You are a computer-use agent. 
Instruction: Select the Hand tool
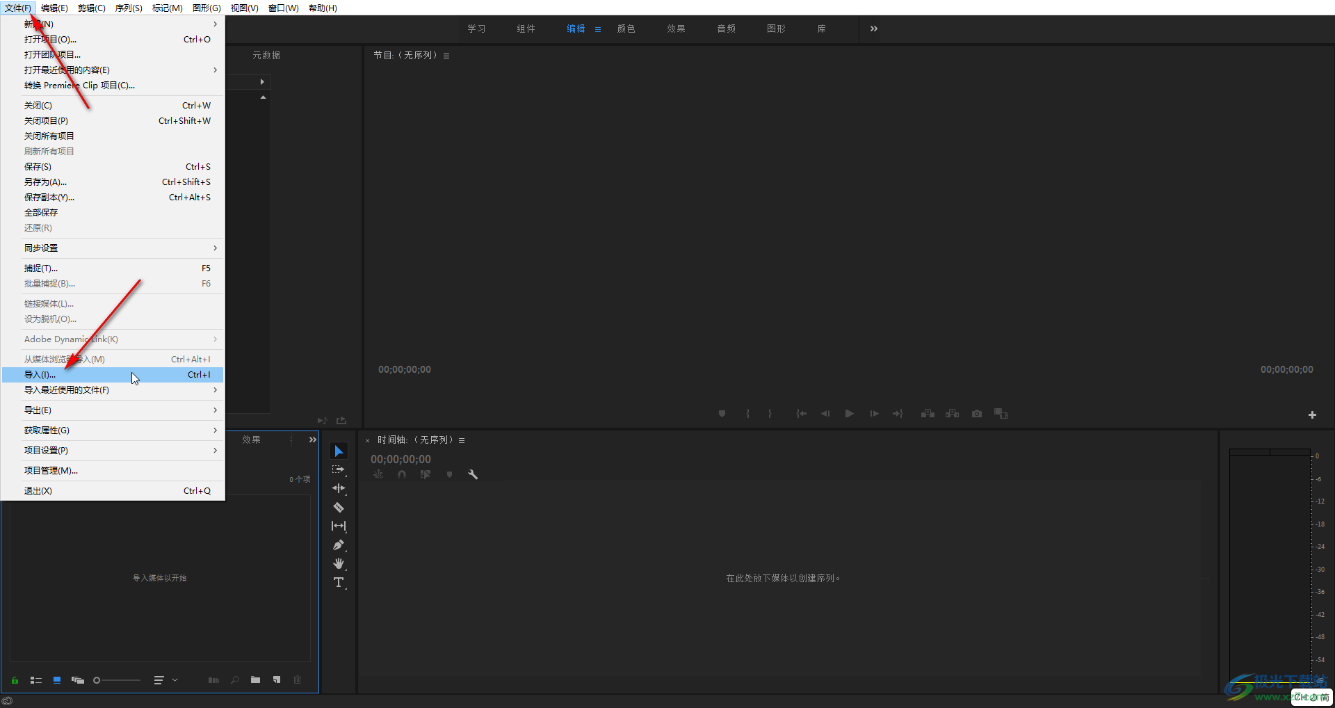[339, 563]
